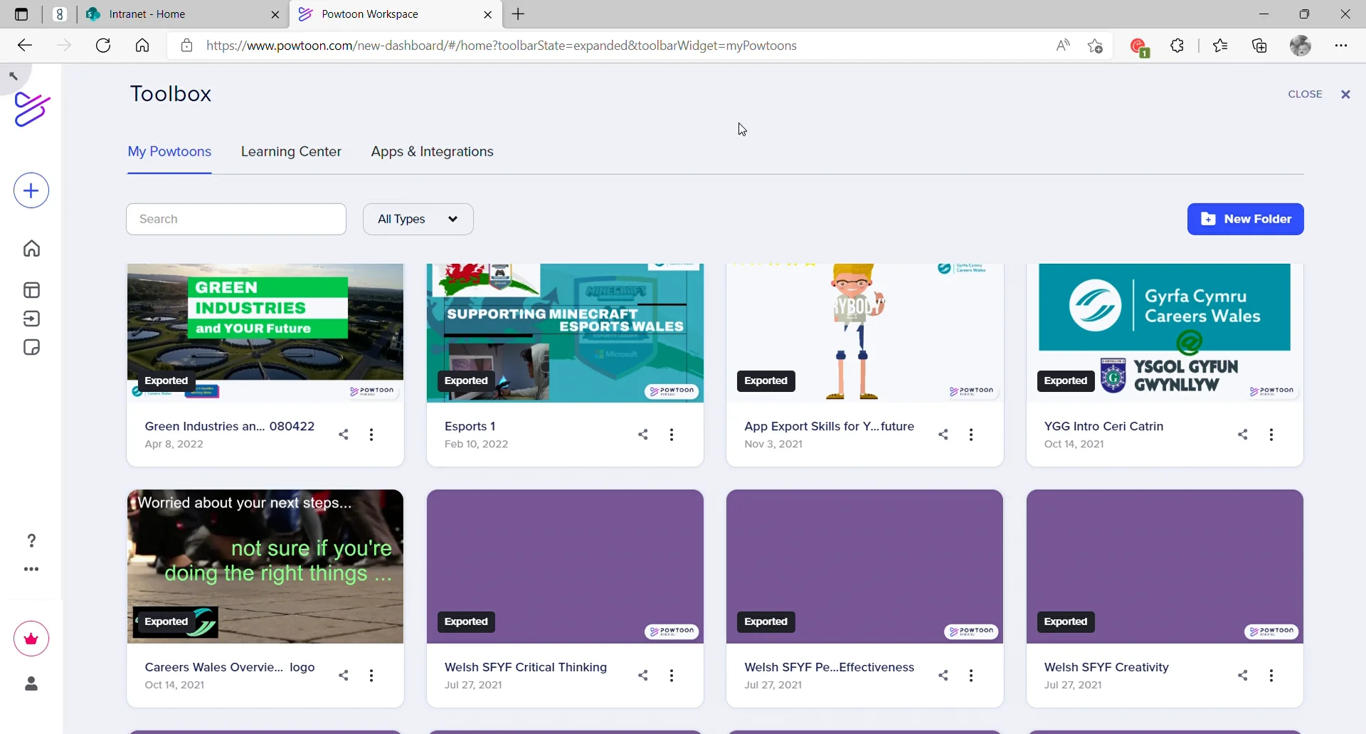Toggle reading aloud with the Read Aloud icon
The image size is (1366, 734).
pyautogui.click(x=1062, y=45)
